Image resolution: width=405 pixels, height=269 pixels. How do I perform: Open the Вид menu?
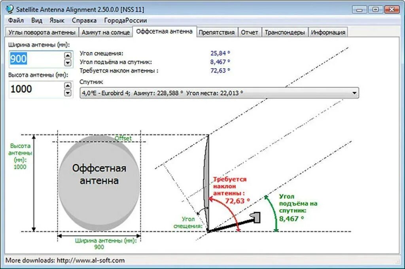pyautogui.click(x=37, y=21)
